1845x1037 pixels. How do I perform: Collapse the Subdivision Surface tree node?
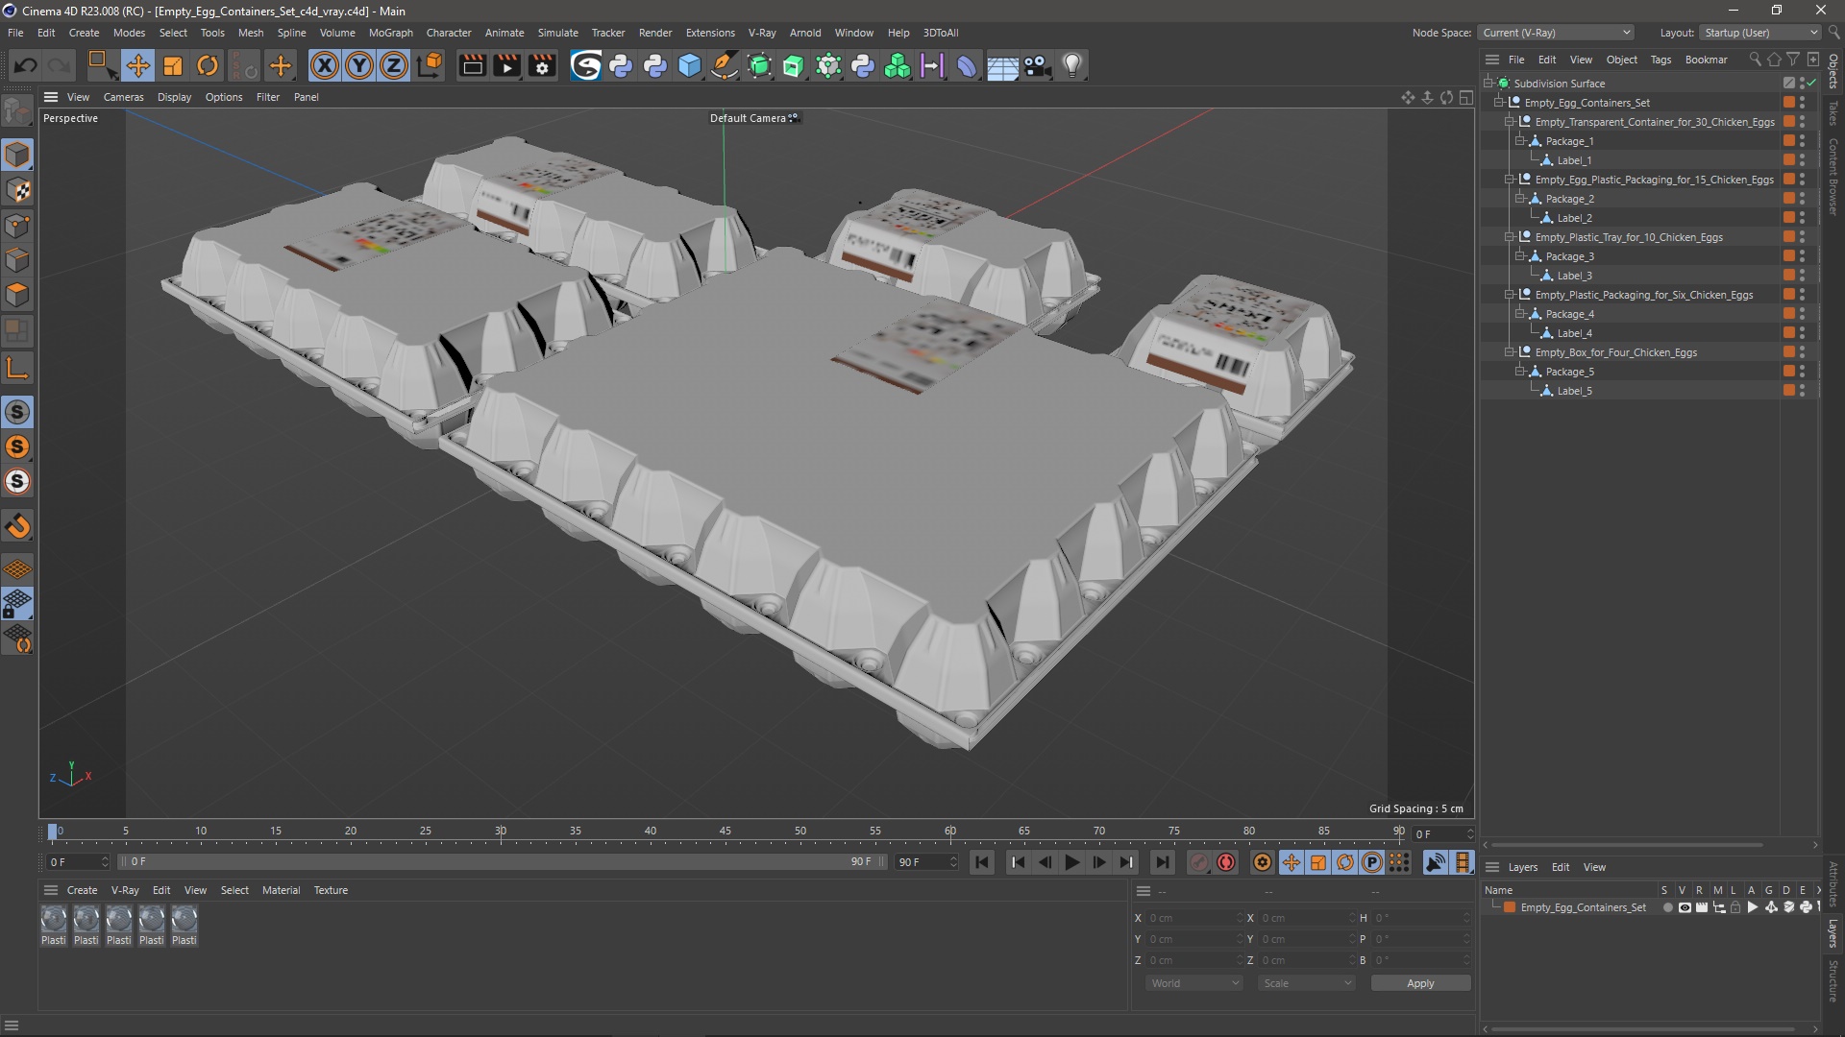coord(1488,84)
